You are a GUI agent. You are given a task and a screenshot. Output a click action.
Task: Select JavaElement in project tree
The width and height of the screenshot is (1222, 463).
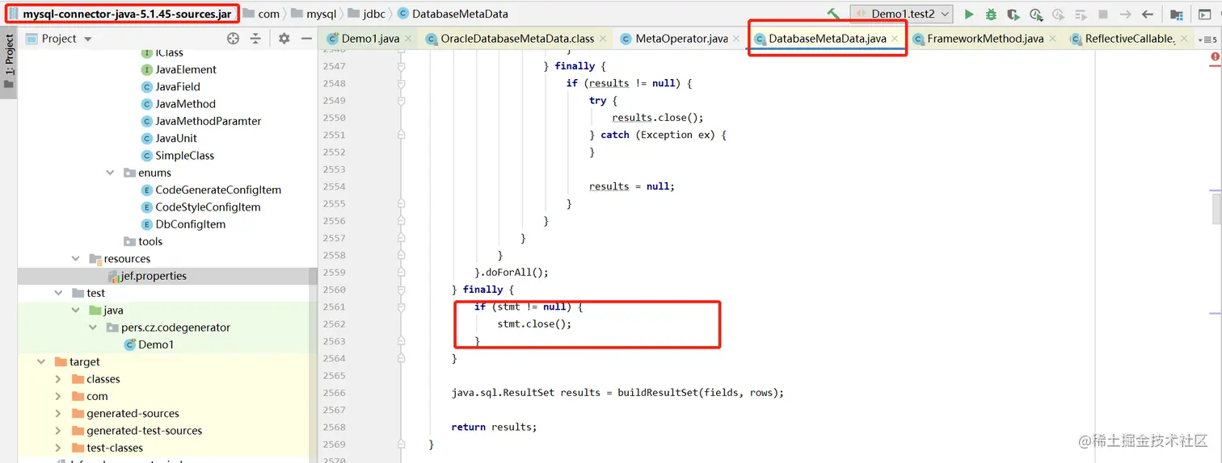coord(179,69)
